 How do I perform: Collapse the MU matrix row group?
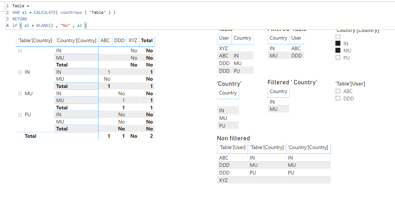coord(20,94)
